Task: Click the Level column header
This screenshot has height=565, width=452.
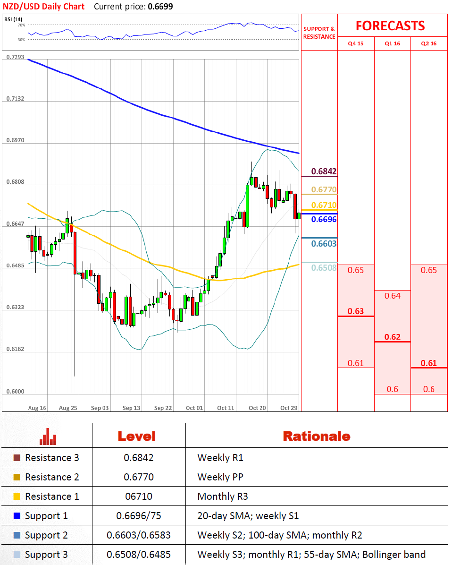Action: (x=137, y=437)
